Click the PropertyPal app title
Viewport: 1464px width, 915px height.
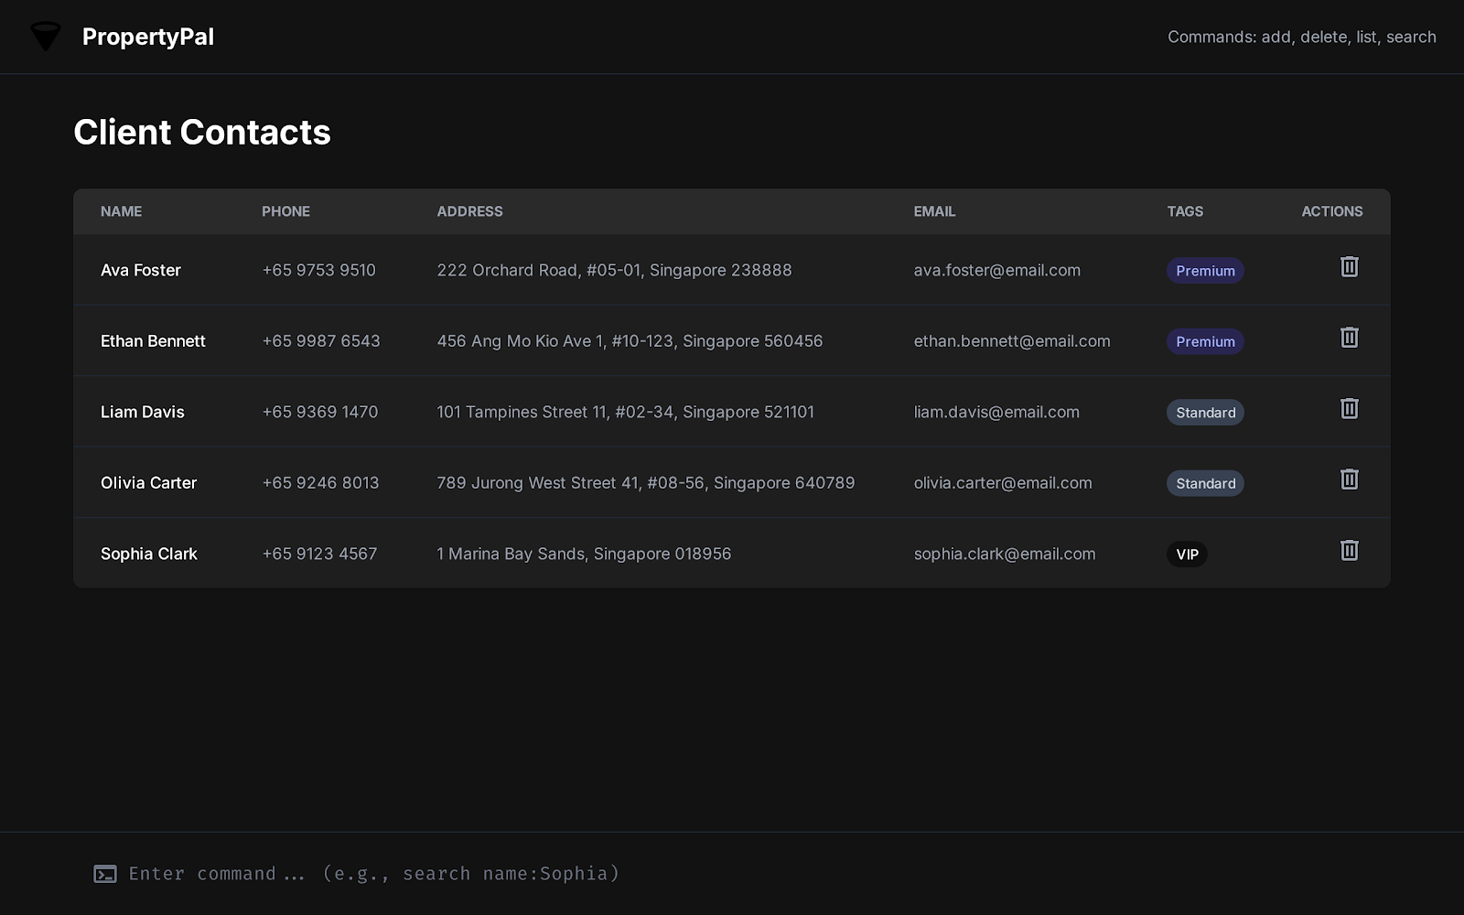click(x=148, y=37)
